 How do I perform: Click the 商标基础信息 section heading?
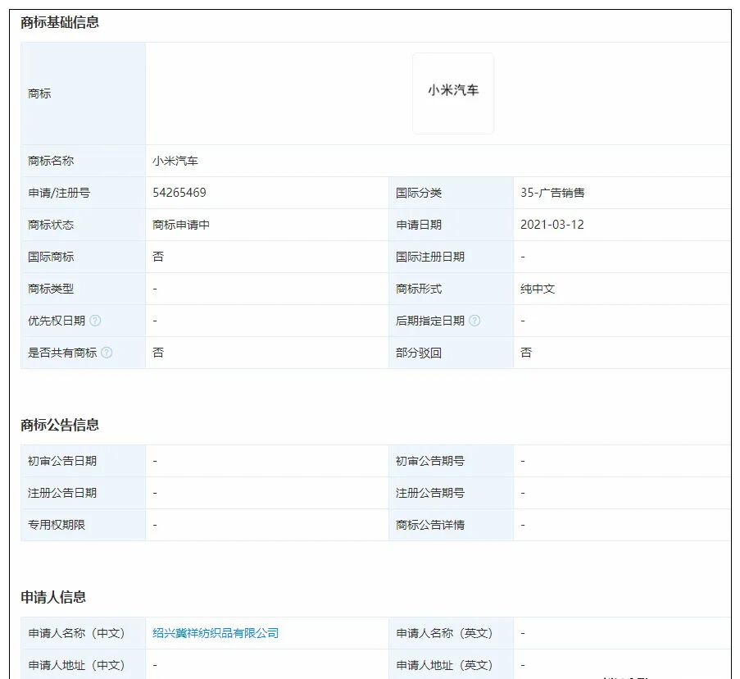60,22
